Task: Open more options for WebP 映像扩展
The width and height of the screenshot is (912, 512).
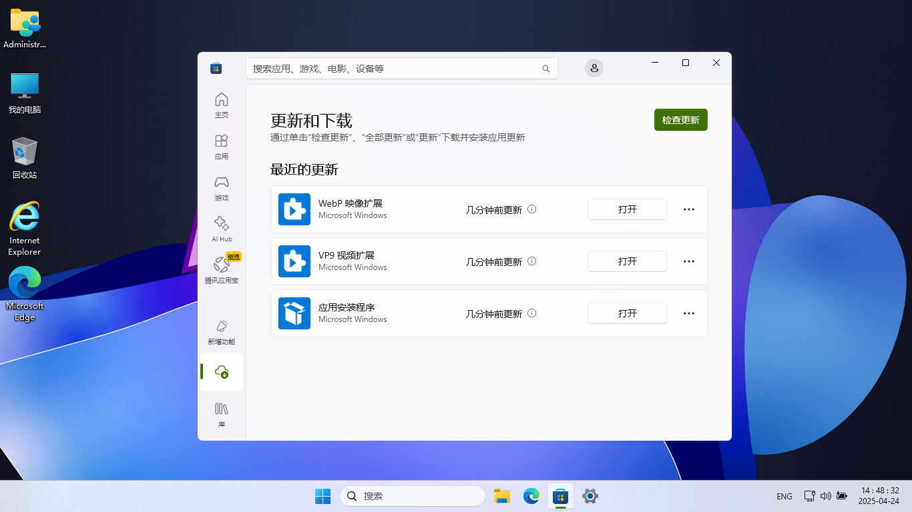Action: 689,209
